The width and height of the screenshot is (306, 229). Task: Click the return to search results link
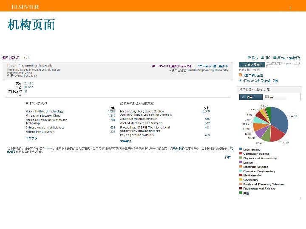11,58
